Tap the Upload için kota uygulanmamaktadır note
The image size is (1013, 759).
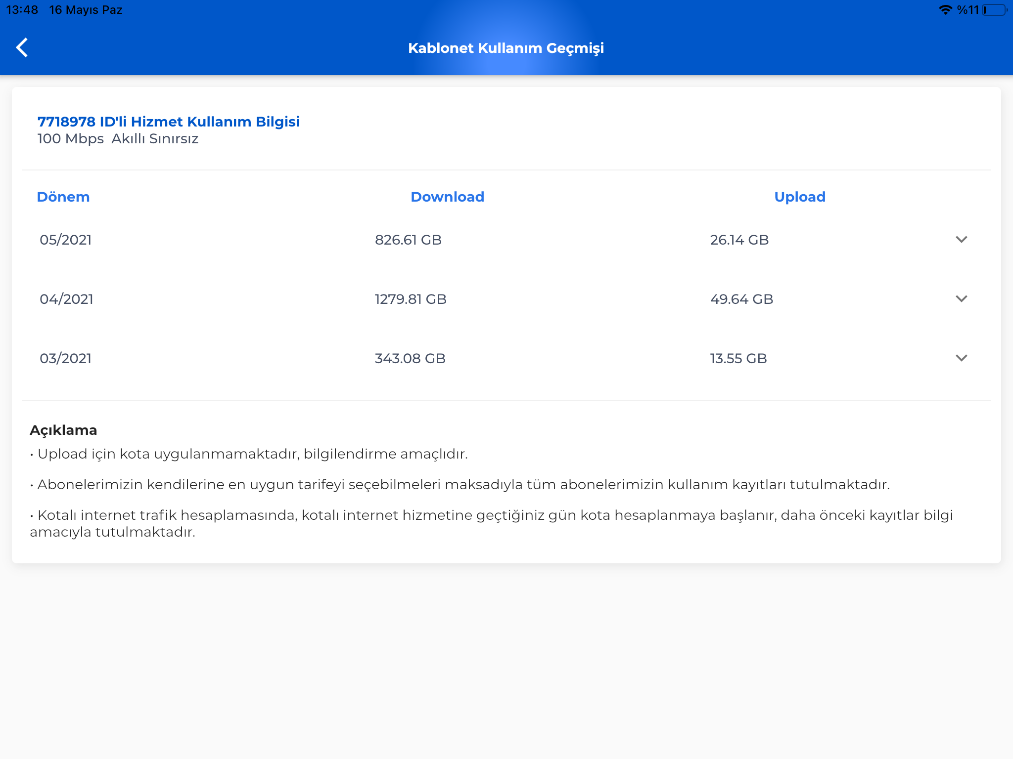click(x=249, y=454)
